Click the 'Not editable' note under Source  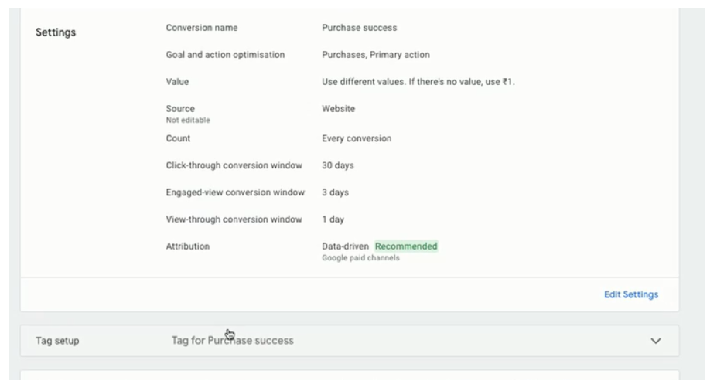[188, 120]
